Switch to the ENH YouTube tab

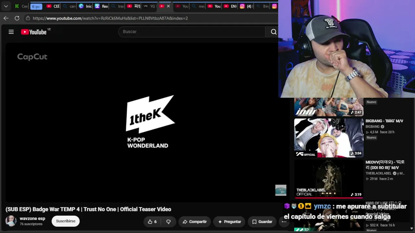230,6
